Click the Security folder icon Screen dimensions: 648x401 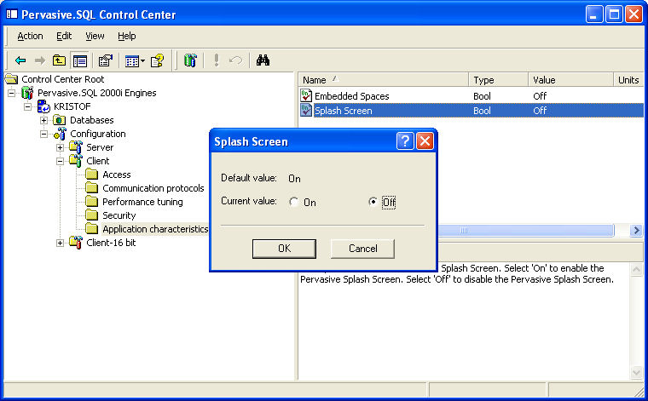tap(92, 215)
